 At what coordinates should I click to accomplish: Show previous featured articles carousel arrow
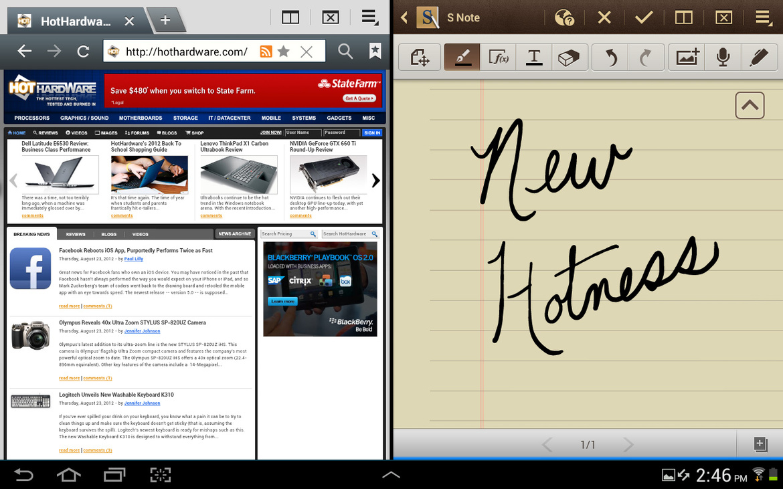[13, 180]
